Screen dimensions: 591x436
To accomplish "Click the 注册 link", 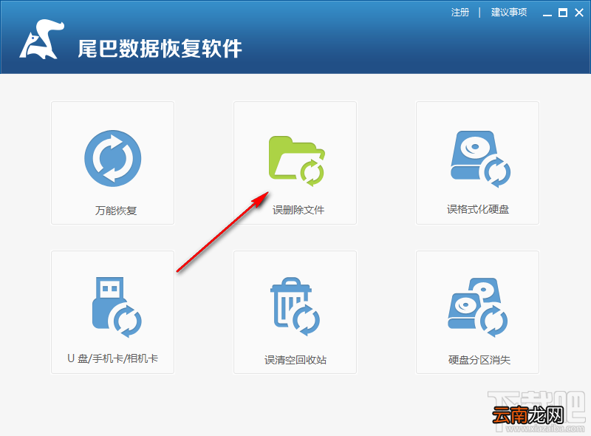I will (x=460, y=13).
